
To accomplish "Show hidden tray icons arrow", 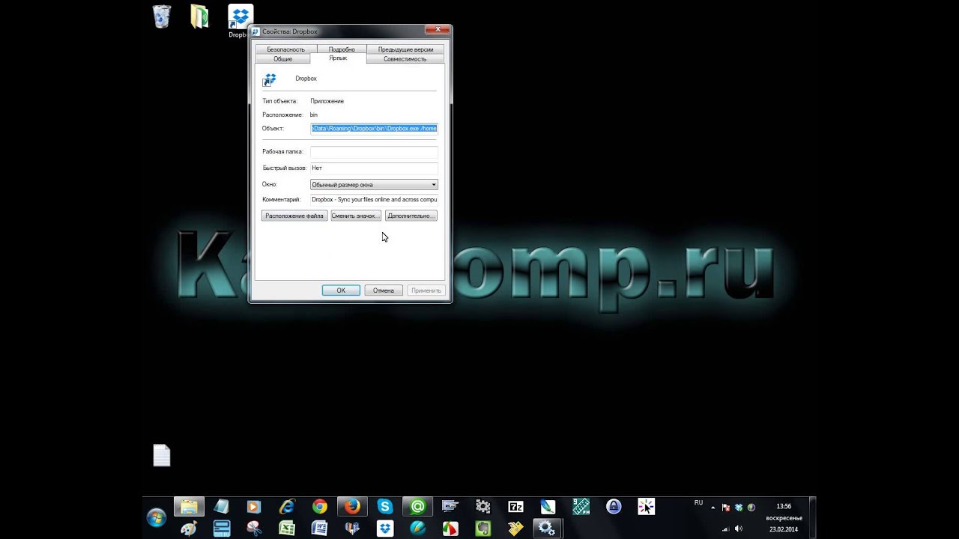I will 713,508.
